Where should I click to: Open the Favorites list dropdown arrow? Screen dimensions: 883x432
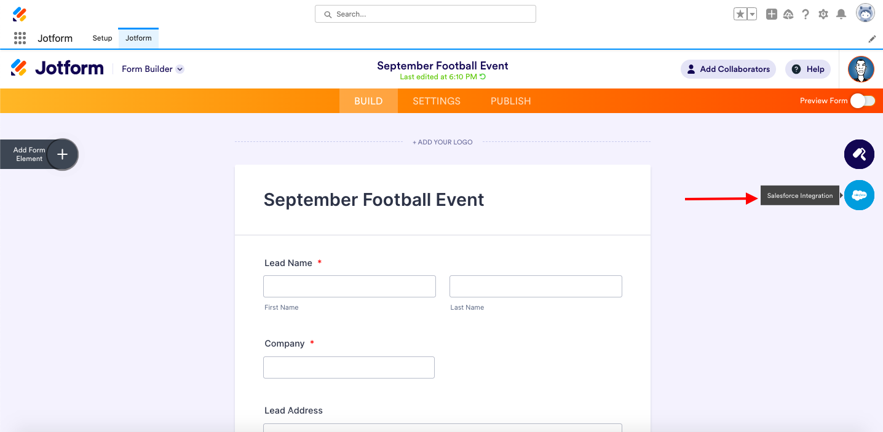752,14
